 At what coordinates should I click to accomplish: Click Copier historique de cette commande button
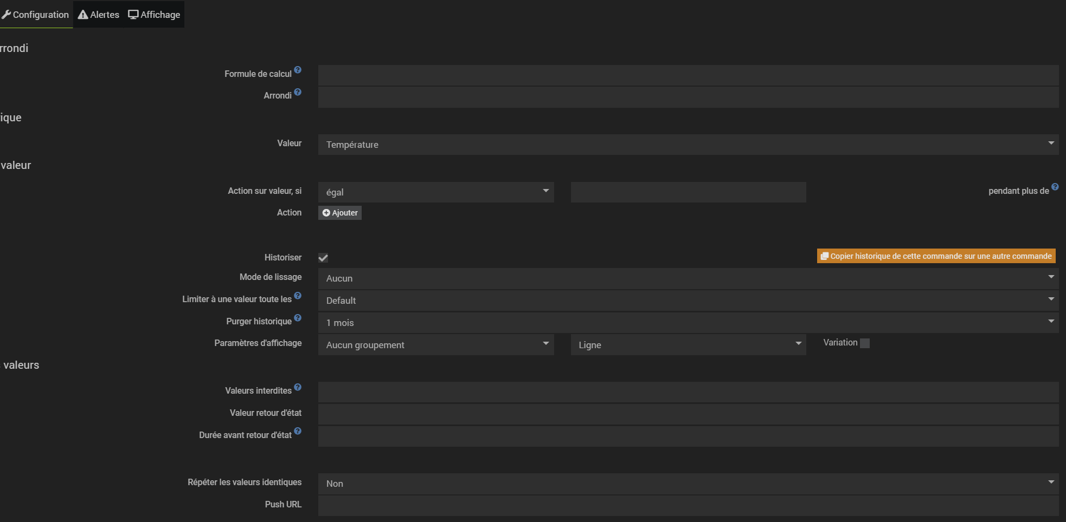tap(936, 256)
